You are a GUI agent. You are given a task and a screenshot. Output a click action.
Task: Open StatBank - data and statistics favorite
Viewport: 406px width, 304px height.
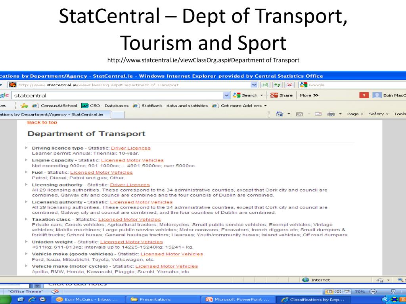(170, 105)
